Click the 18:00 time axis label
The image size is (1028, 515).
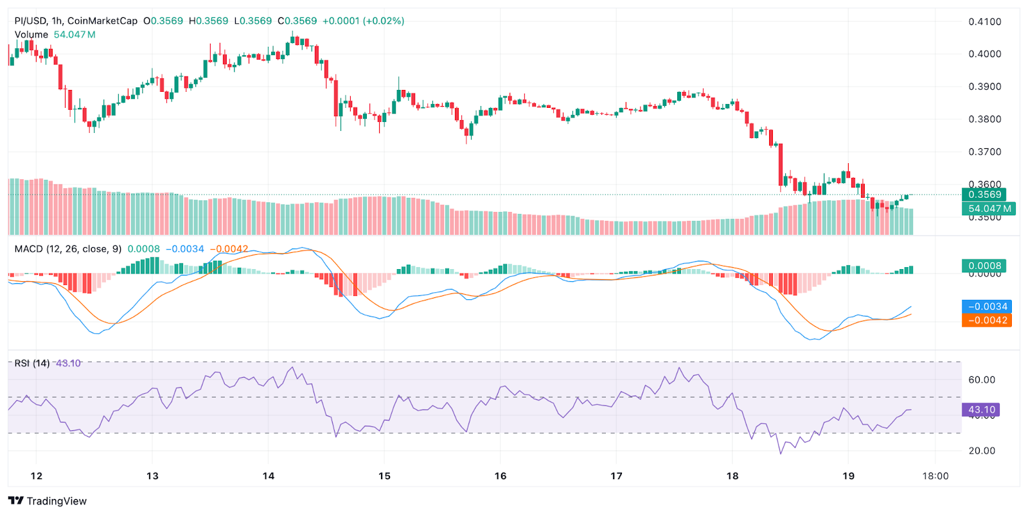coord(935,476)
